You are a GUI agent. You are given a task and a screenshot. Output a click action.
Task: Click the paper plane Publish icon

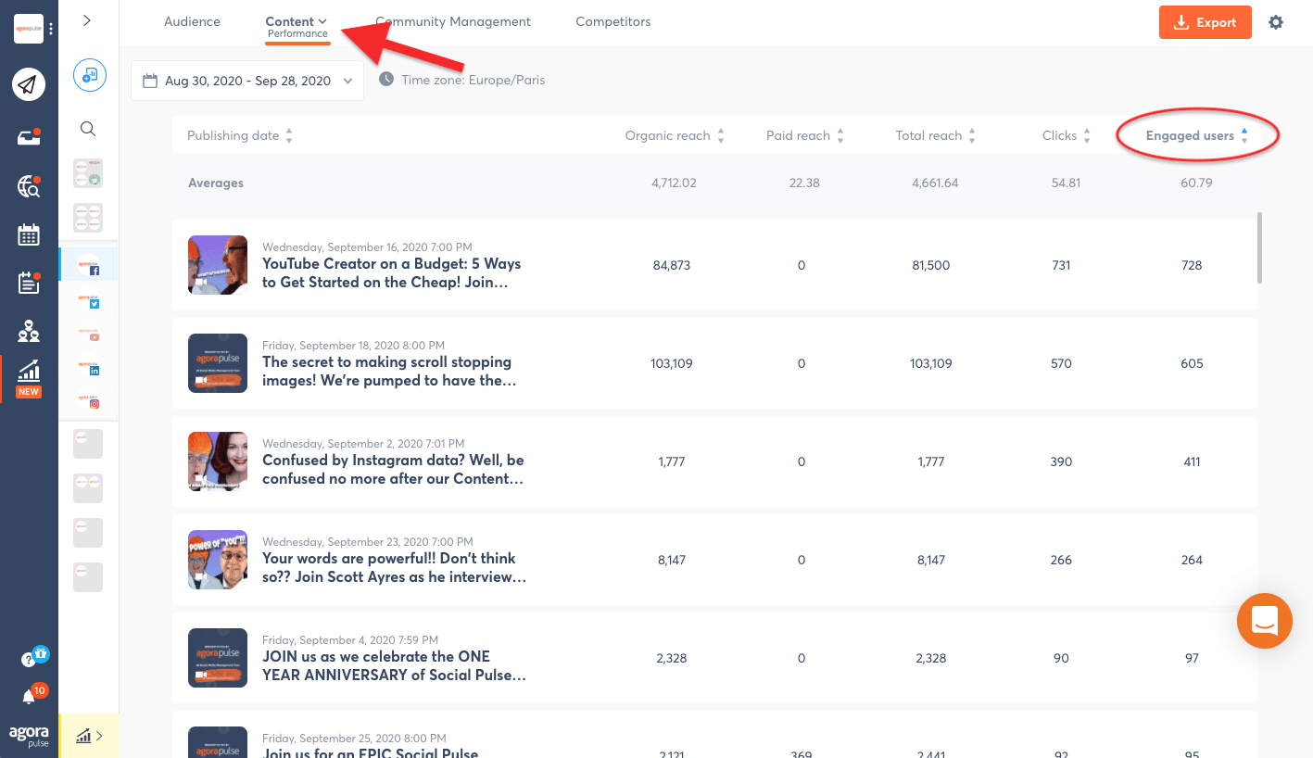click(x=29, y=85)
